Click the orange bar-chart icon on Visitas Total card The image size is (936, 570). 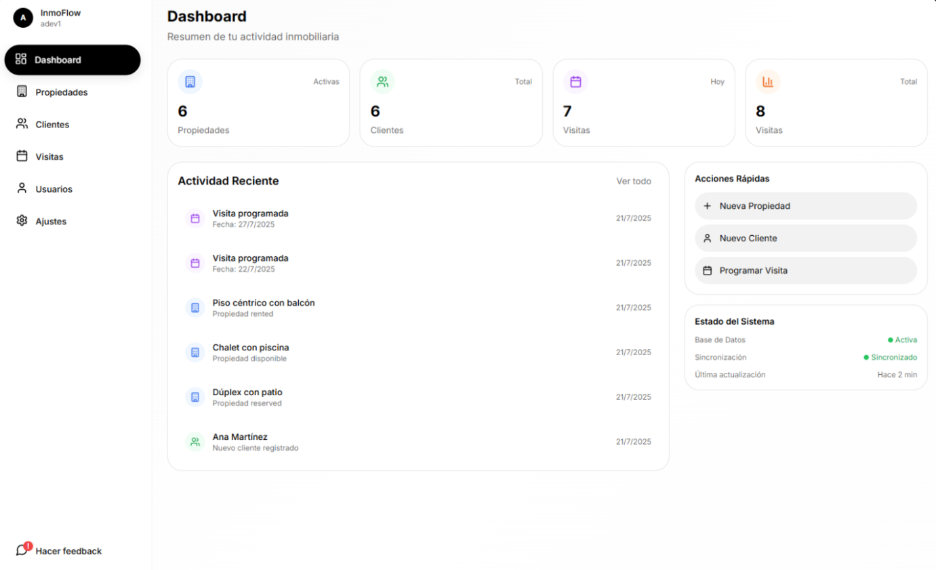(768, 81)
